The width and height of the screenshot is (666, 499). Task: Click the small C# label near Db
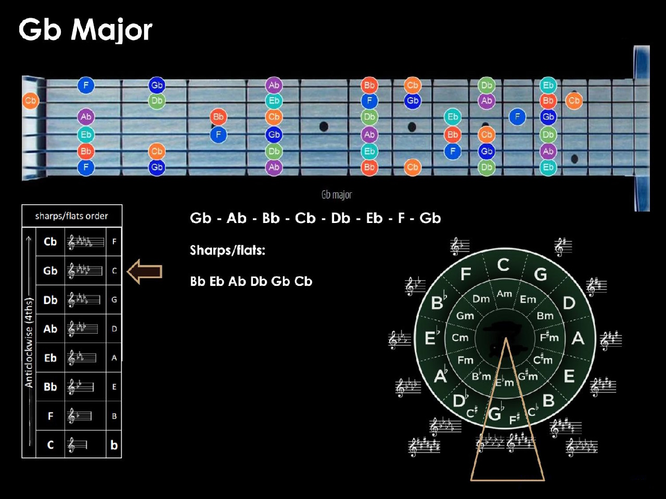tap(471, 413)
